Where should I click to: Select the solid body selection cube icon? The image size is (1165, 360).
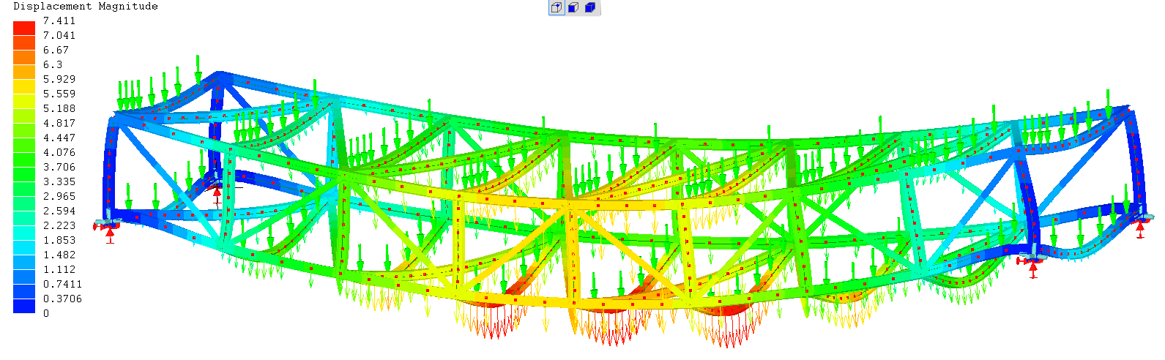click(x=590, y=8)
